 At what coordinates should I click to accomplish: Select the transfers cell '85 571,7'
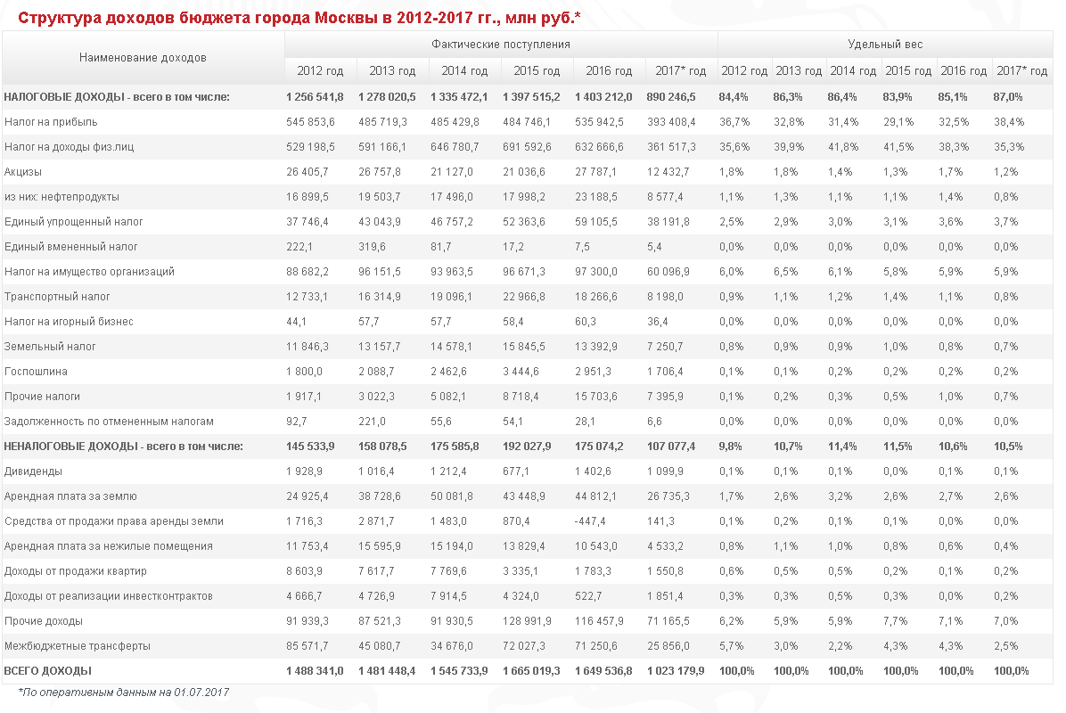[307, 646]
